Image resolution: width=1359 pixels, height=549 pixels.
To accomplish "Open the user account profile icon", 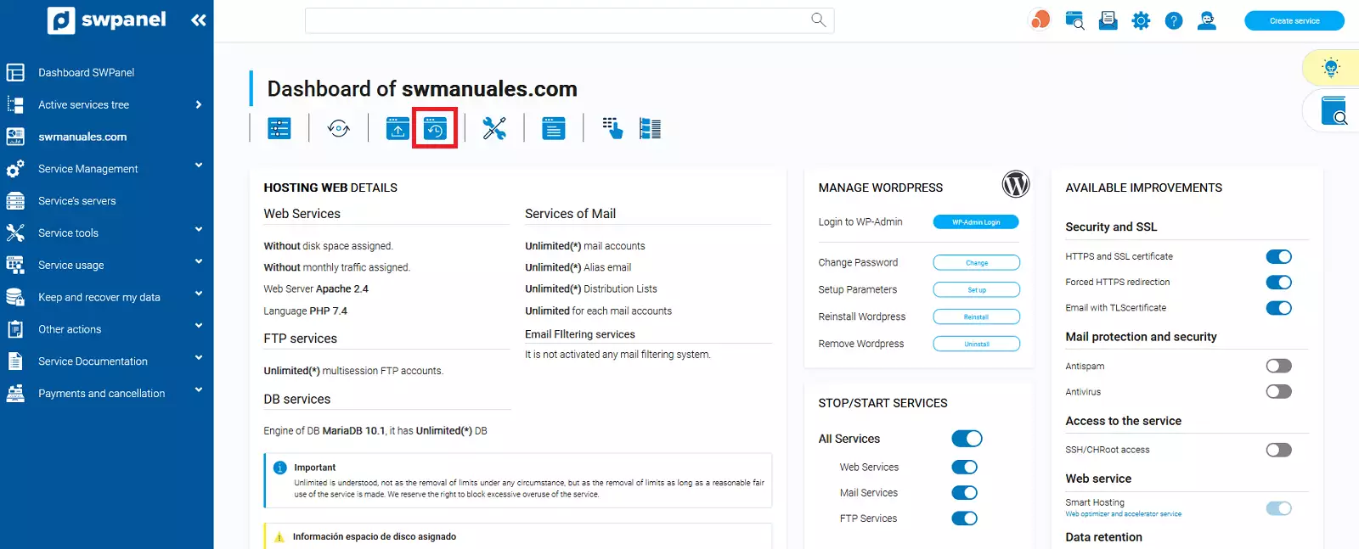I will [x=1206, y=21].
